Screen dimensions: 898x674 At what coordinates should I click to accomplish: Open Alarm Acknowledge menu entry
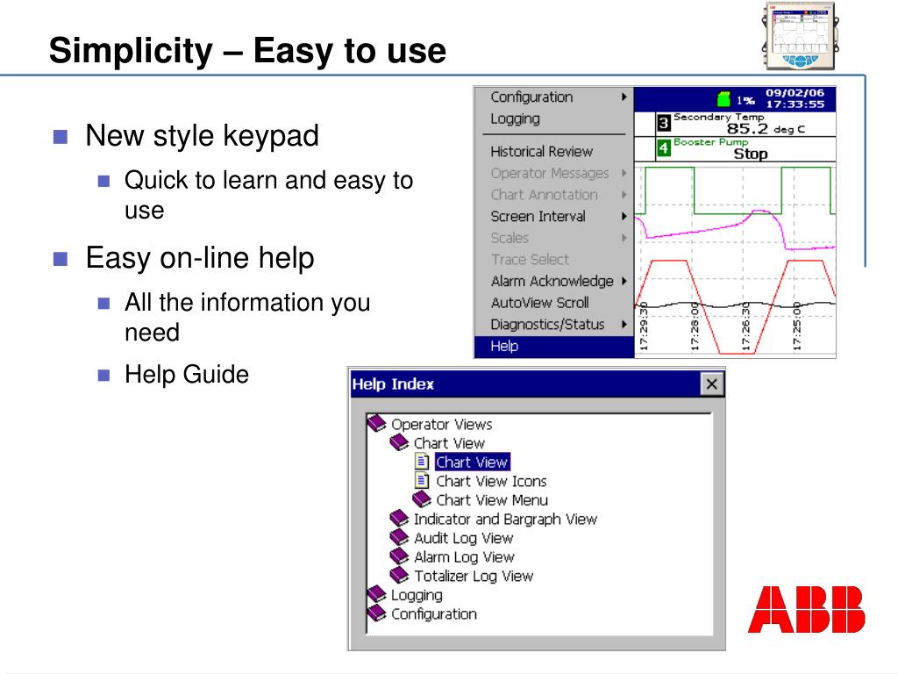pos(554,281)
